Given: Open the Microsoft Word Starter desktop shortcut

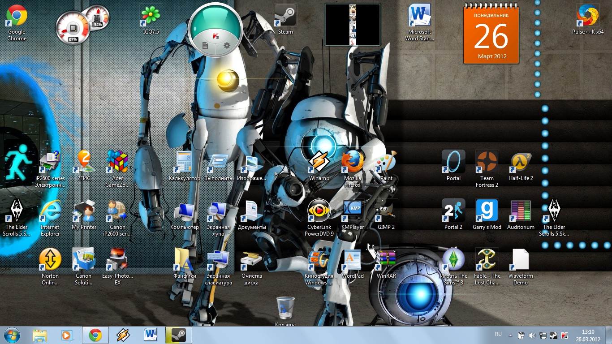Looking at the screenshot, I should click(420, 22).
